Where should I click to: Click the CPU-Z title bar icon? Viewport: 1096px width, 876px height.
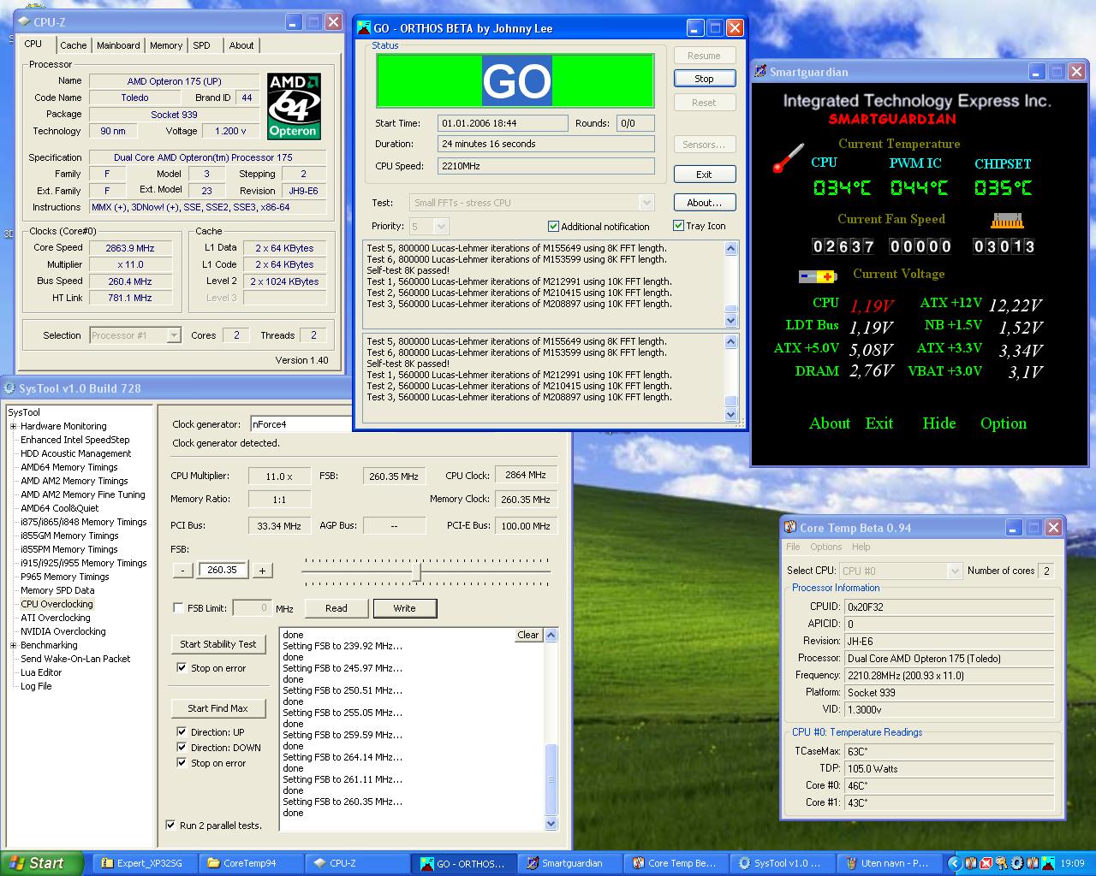tap(23, 22)
